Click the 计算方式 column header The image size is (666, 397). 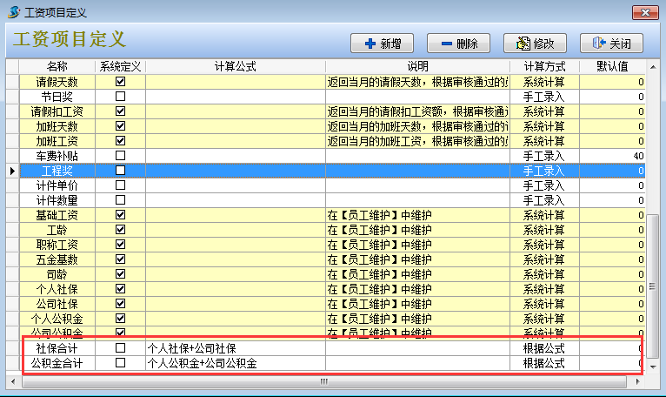[544, 66]
